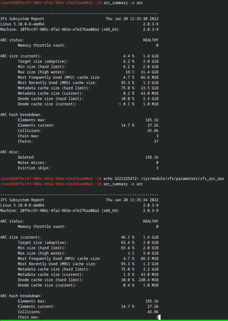Click the 16:1 max size ratio

pos(130,72)
